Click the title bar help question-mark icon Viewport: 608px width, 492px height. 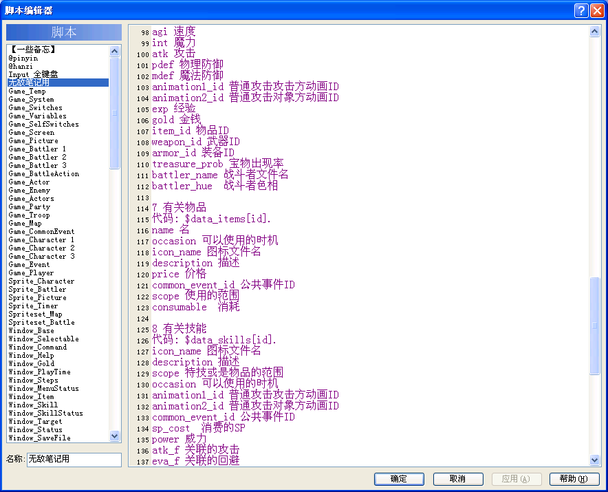pos(581,10)
